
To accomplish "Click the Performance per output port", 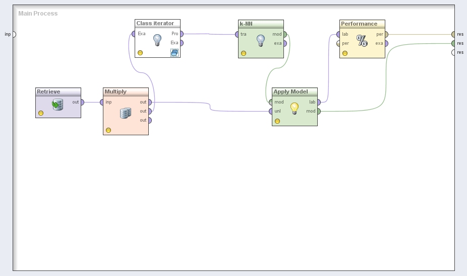I will click(386, 34).
